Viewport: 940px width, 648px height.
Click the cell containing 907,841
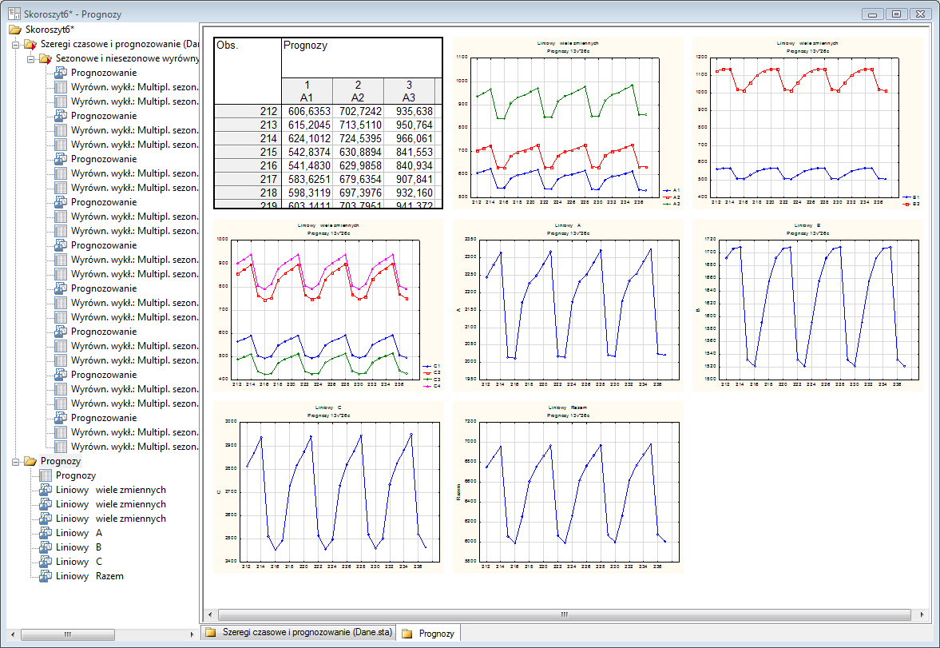(409, 179)
